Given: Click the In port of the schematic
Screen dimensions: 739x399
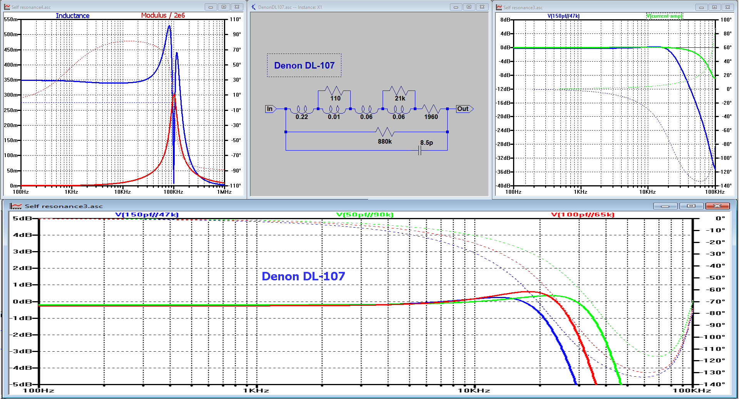Looking at the screenshot, I should tap(271, 109).
